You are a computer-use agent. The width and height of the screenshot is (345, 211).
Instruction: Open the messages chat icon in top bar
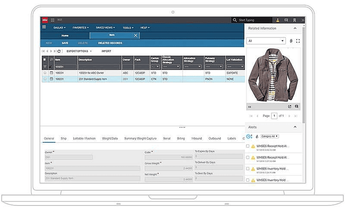(x=286, y=20)
